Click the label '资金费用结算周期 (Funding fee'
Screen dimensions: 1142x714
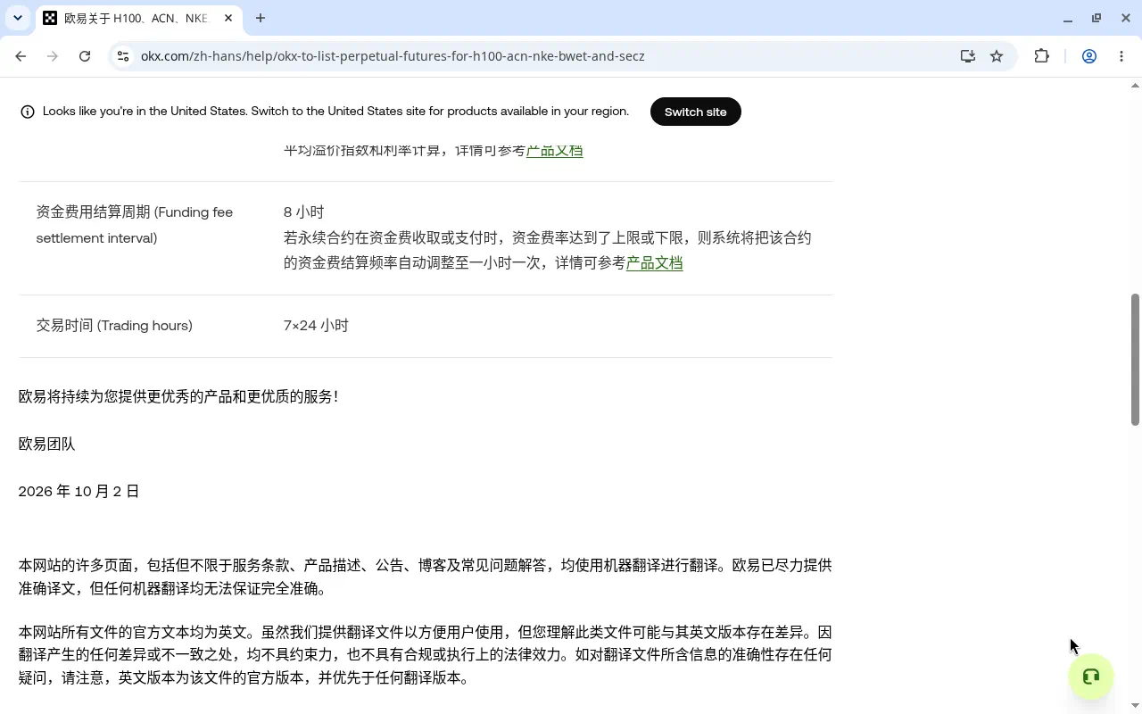[135, 212]
